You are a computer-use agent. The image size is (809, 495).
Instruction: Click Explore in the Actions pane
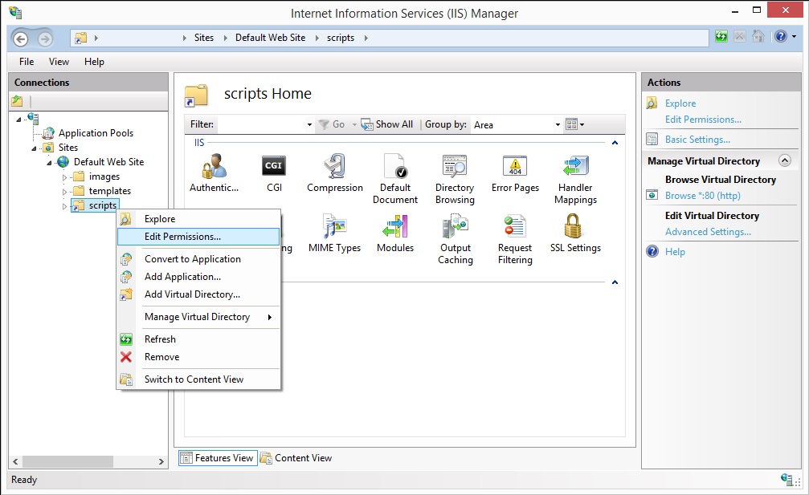click(680, 103)
